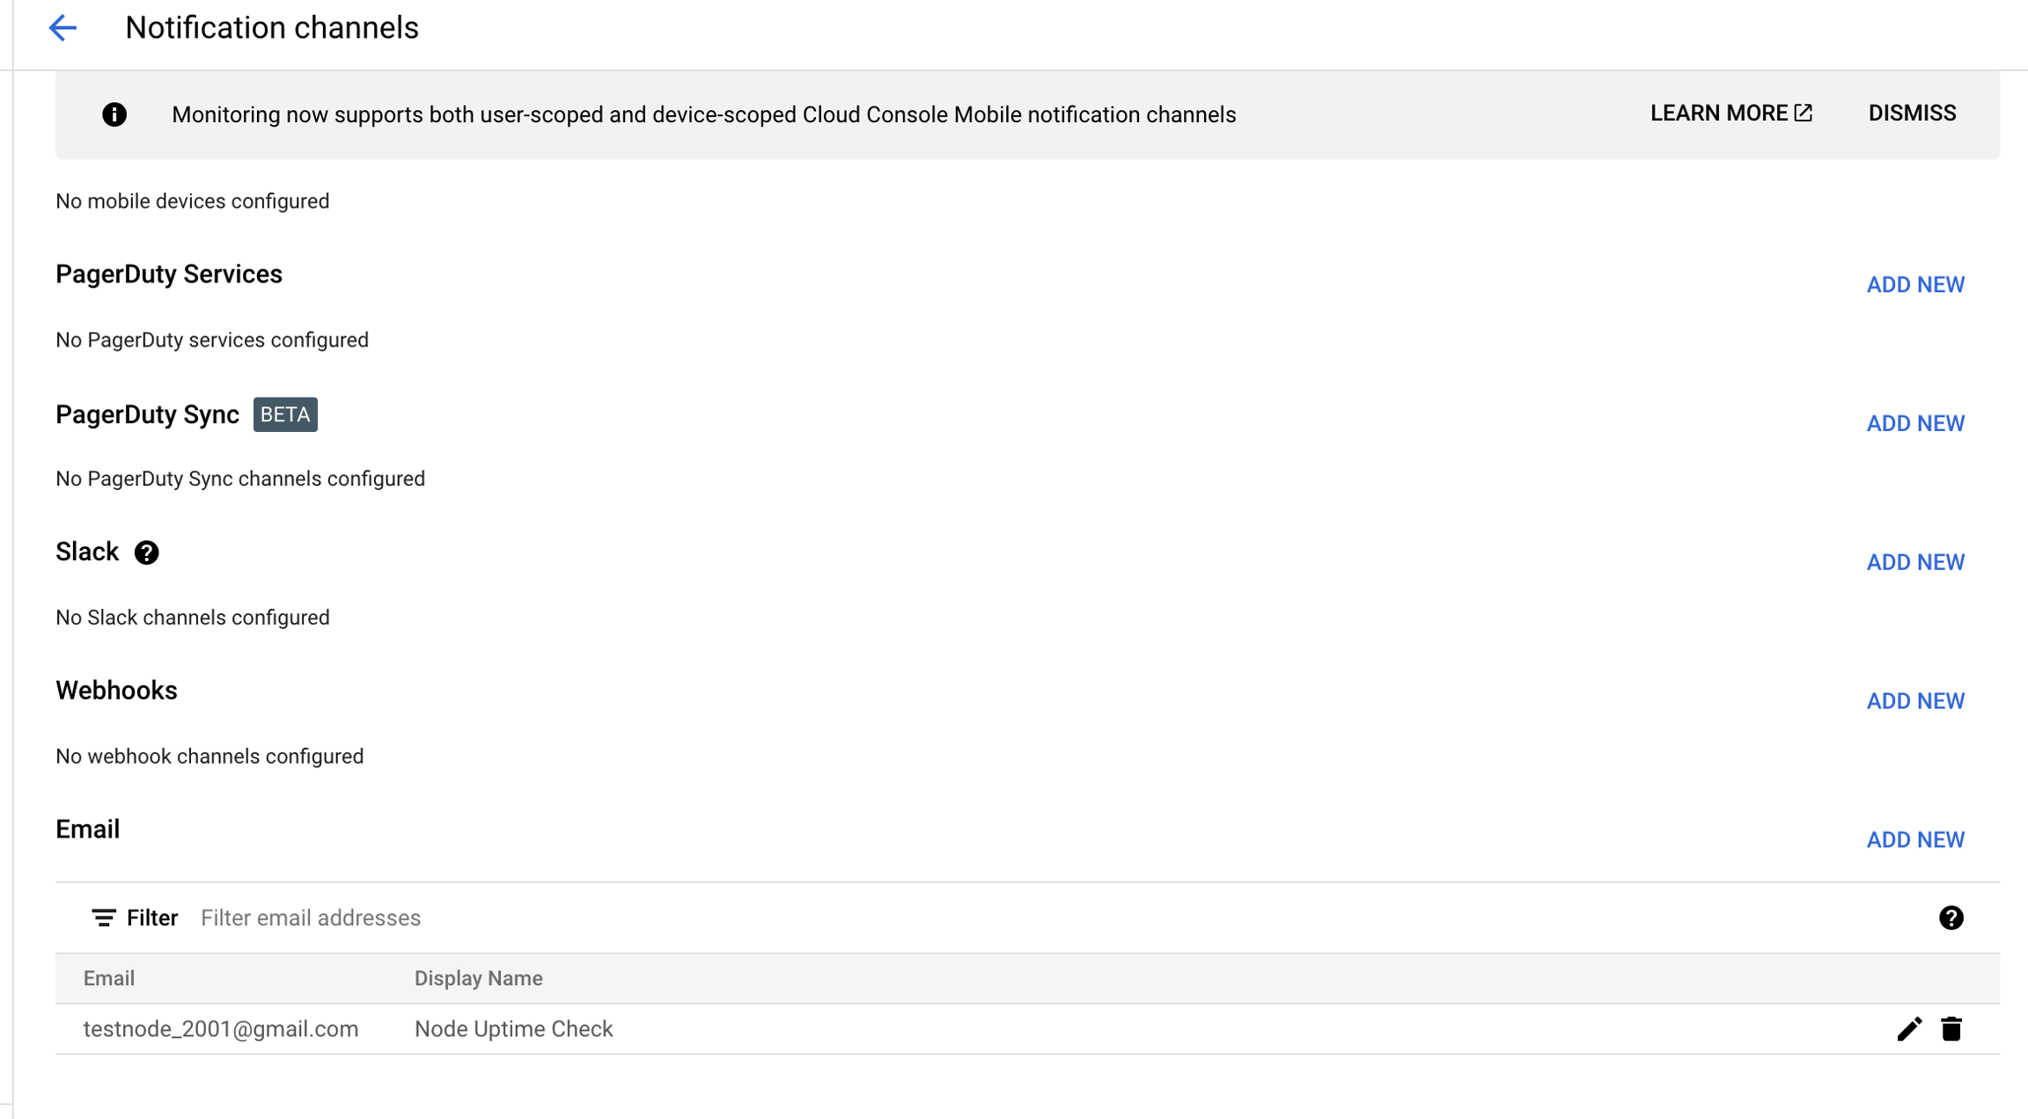Add new PagerDuty Services channel
2028x1119 pixels.
tap(1915, 285)
